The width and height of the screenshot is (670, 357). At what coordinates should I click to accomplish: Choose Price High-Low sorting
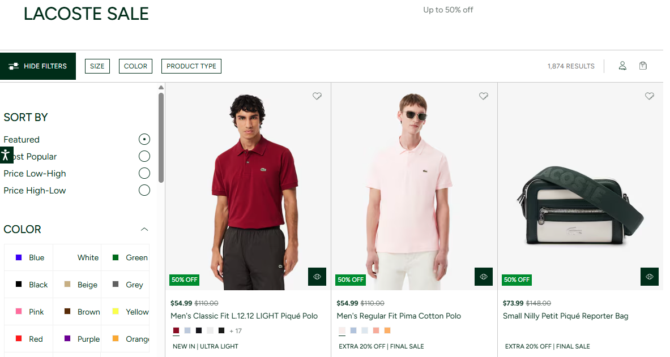point(144,190)
